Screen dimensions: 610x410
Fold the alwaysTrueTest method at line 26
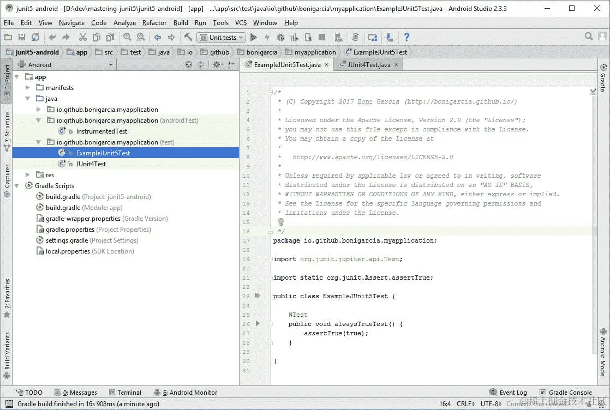coord(270,324)
